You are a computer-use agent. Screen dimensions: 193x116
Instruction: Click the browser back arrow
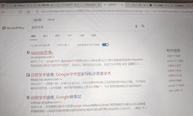[x=3, y=12]
